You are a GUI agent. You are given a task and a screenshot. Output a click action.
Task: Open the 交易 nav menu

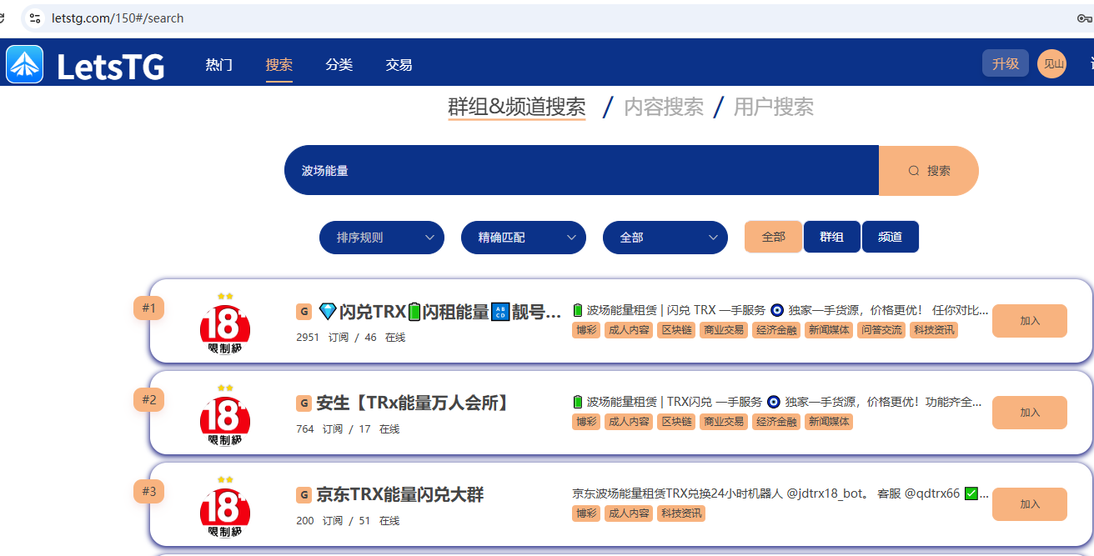click(x=399, y=64)
